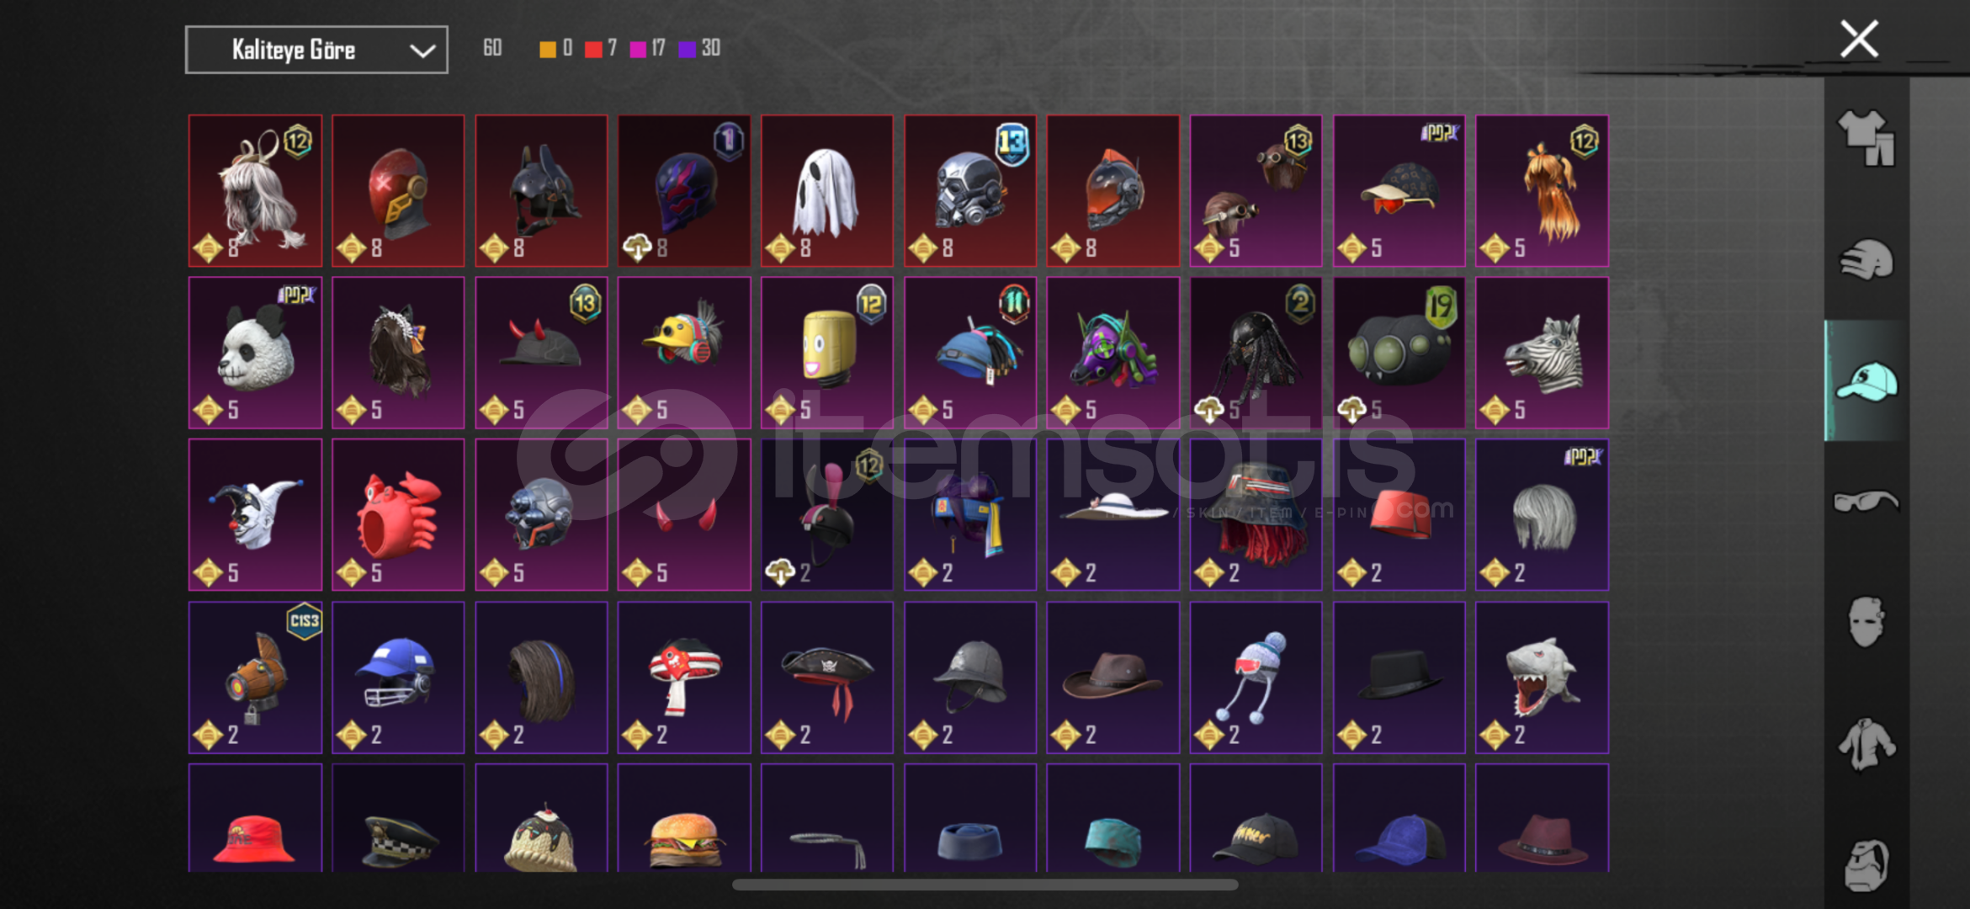Select the red crab hat item
The width and height of the screenshot is (1970, 909).
coord(398,514)
